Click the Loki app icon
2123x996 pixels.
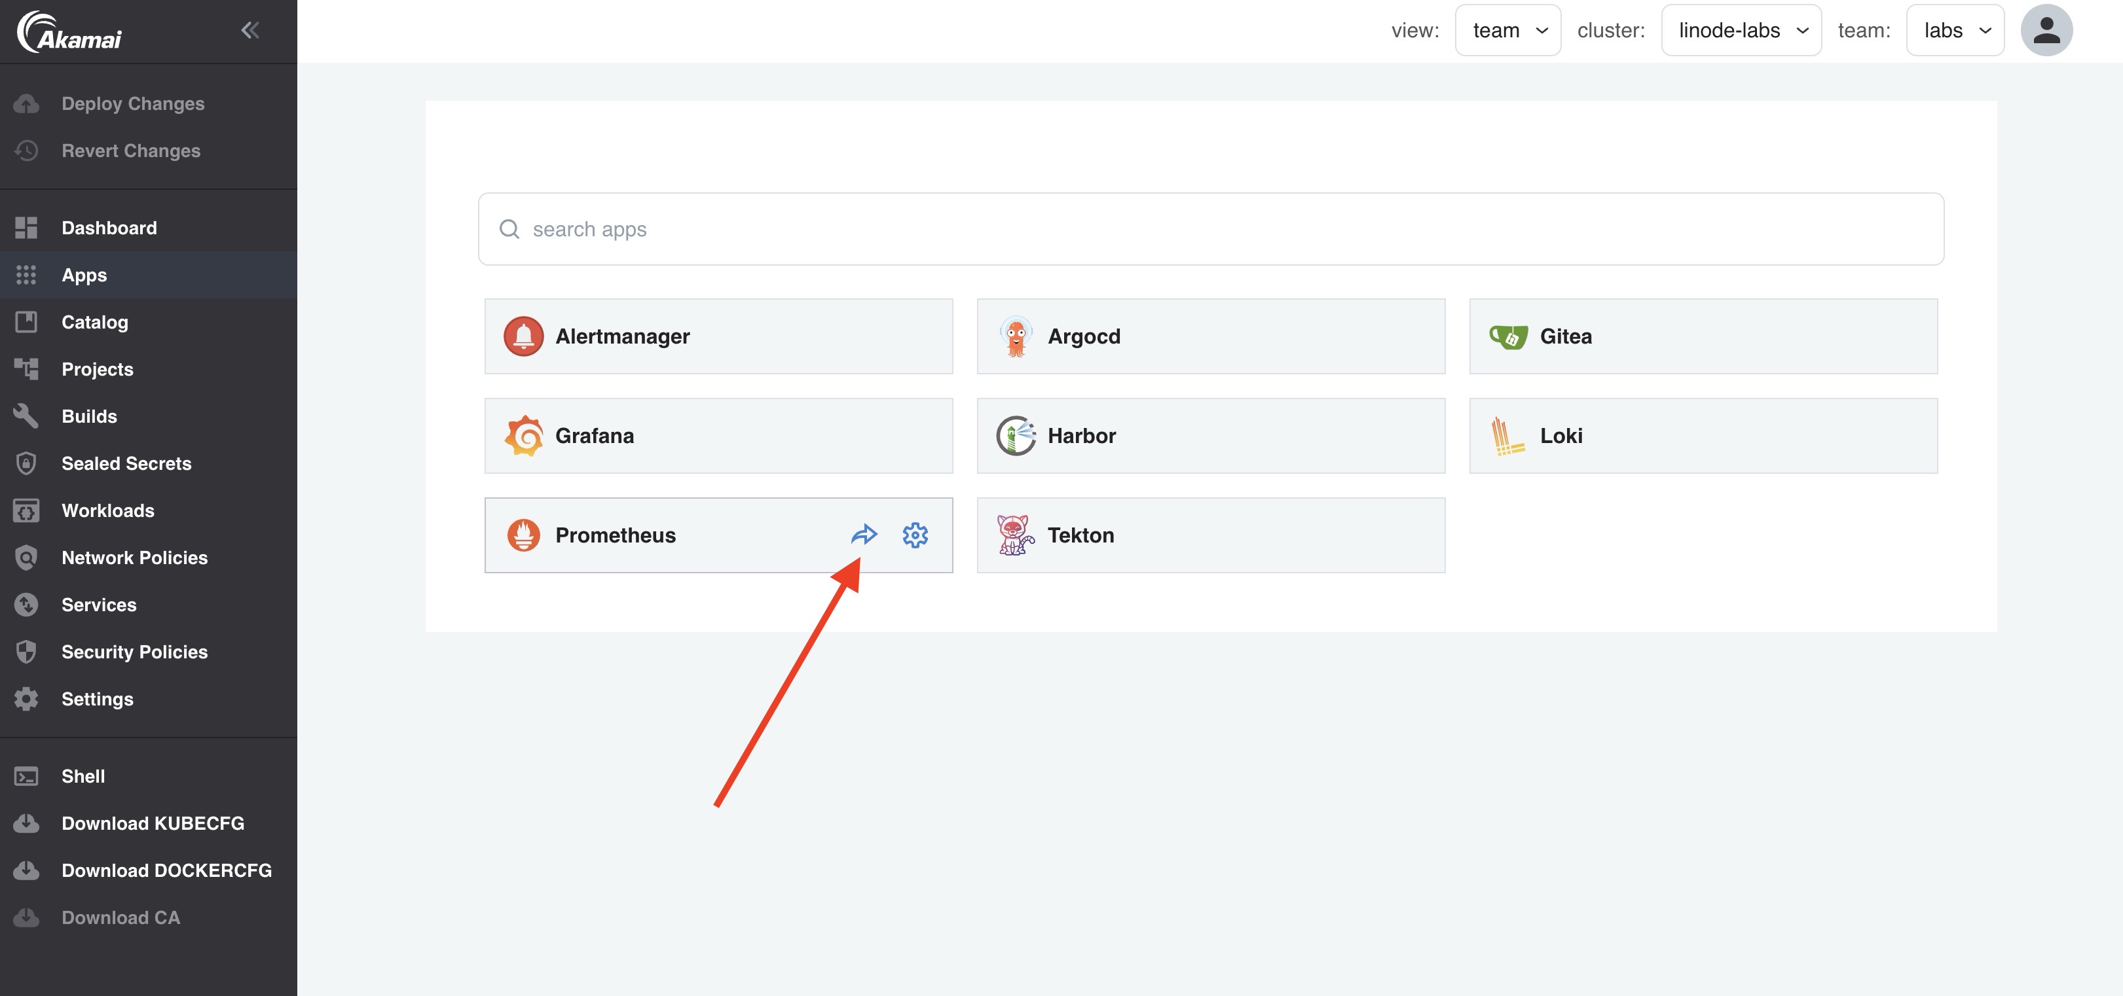pyautogui.click(x=1507, y=436)
